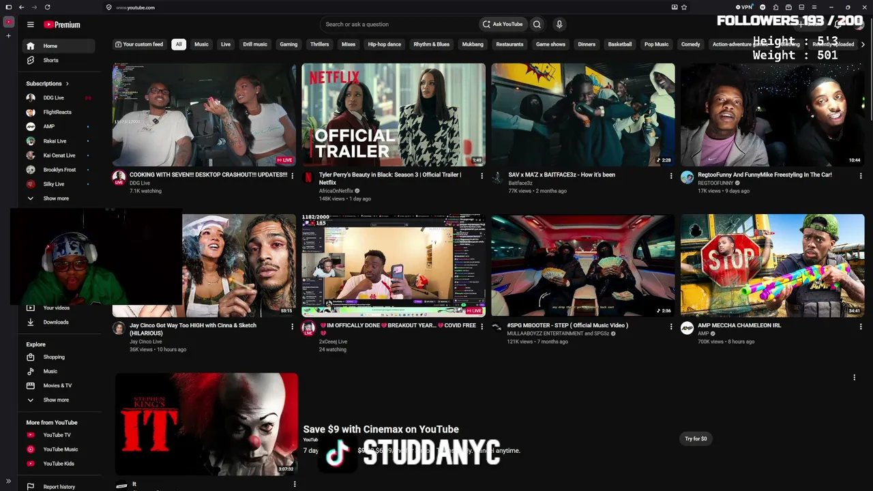
Task: Click the Ask YouTube button
Action: [x=503, y=25]
